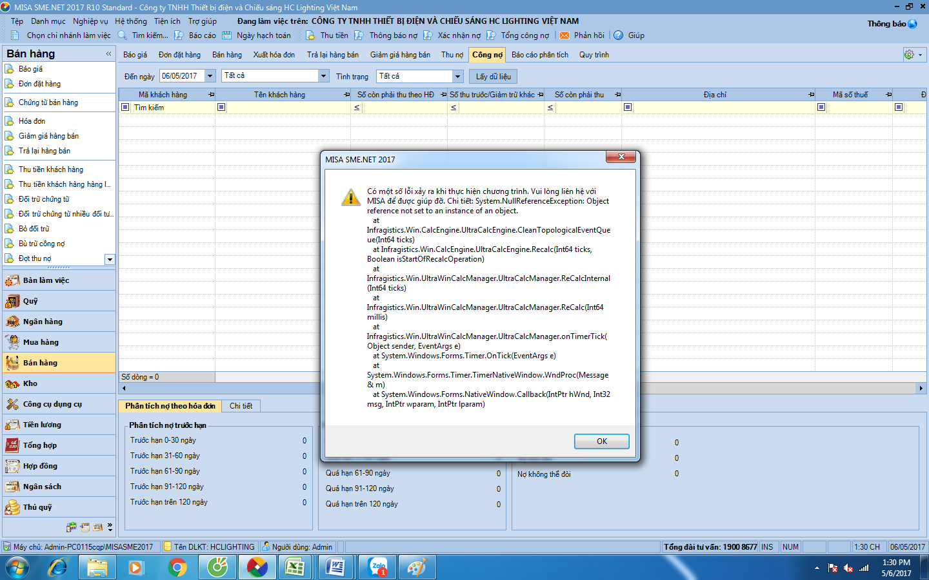
Task: Open Thu tiền khách hàng sidebar link
Action: pos(50,169)
